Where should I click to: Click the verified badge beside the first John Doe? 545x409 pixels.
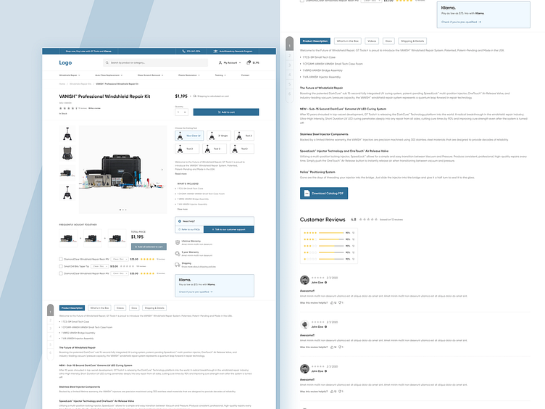point(325,282)
